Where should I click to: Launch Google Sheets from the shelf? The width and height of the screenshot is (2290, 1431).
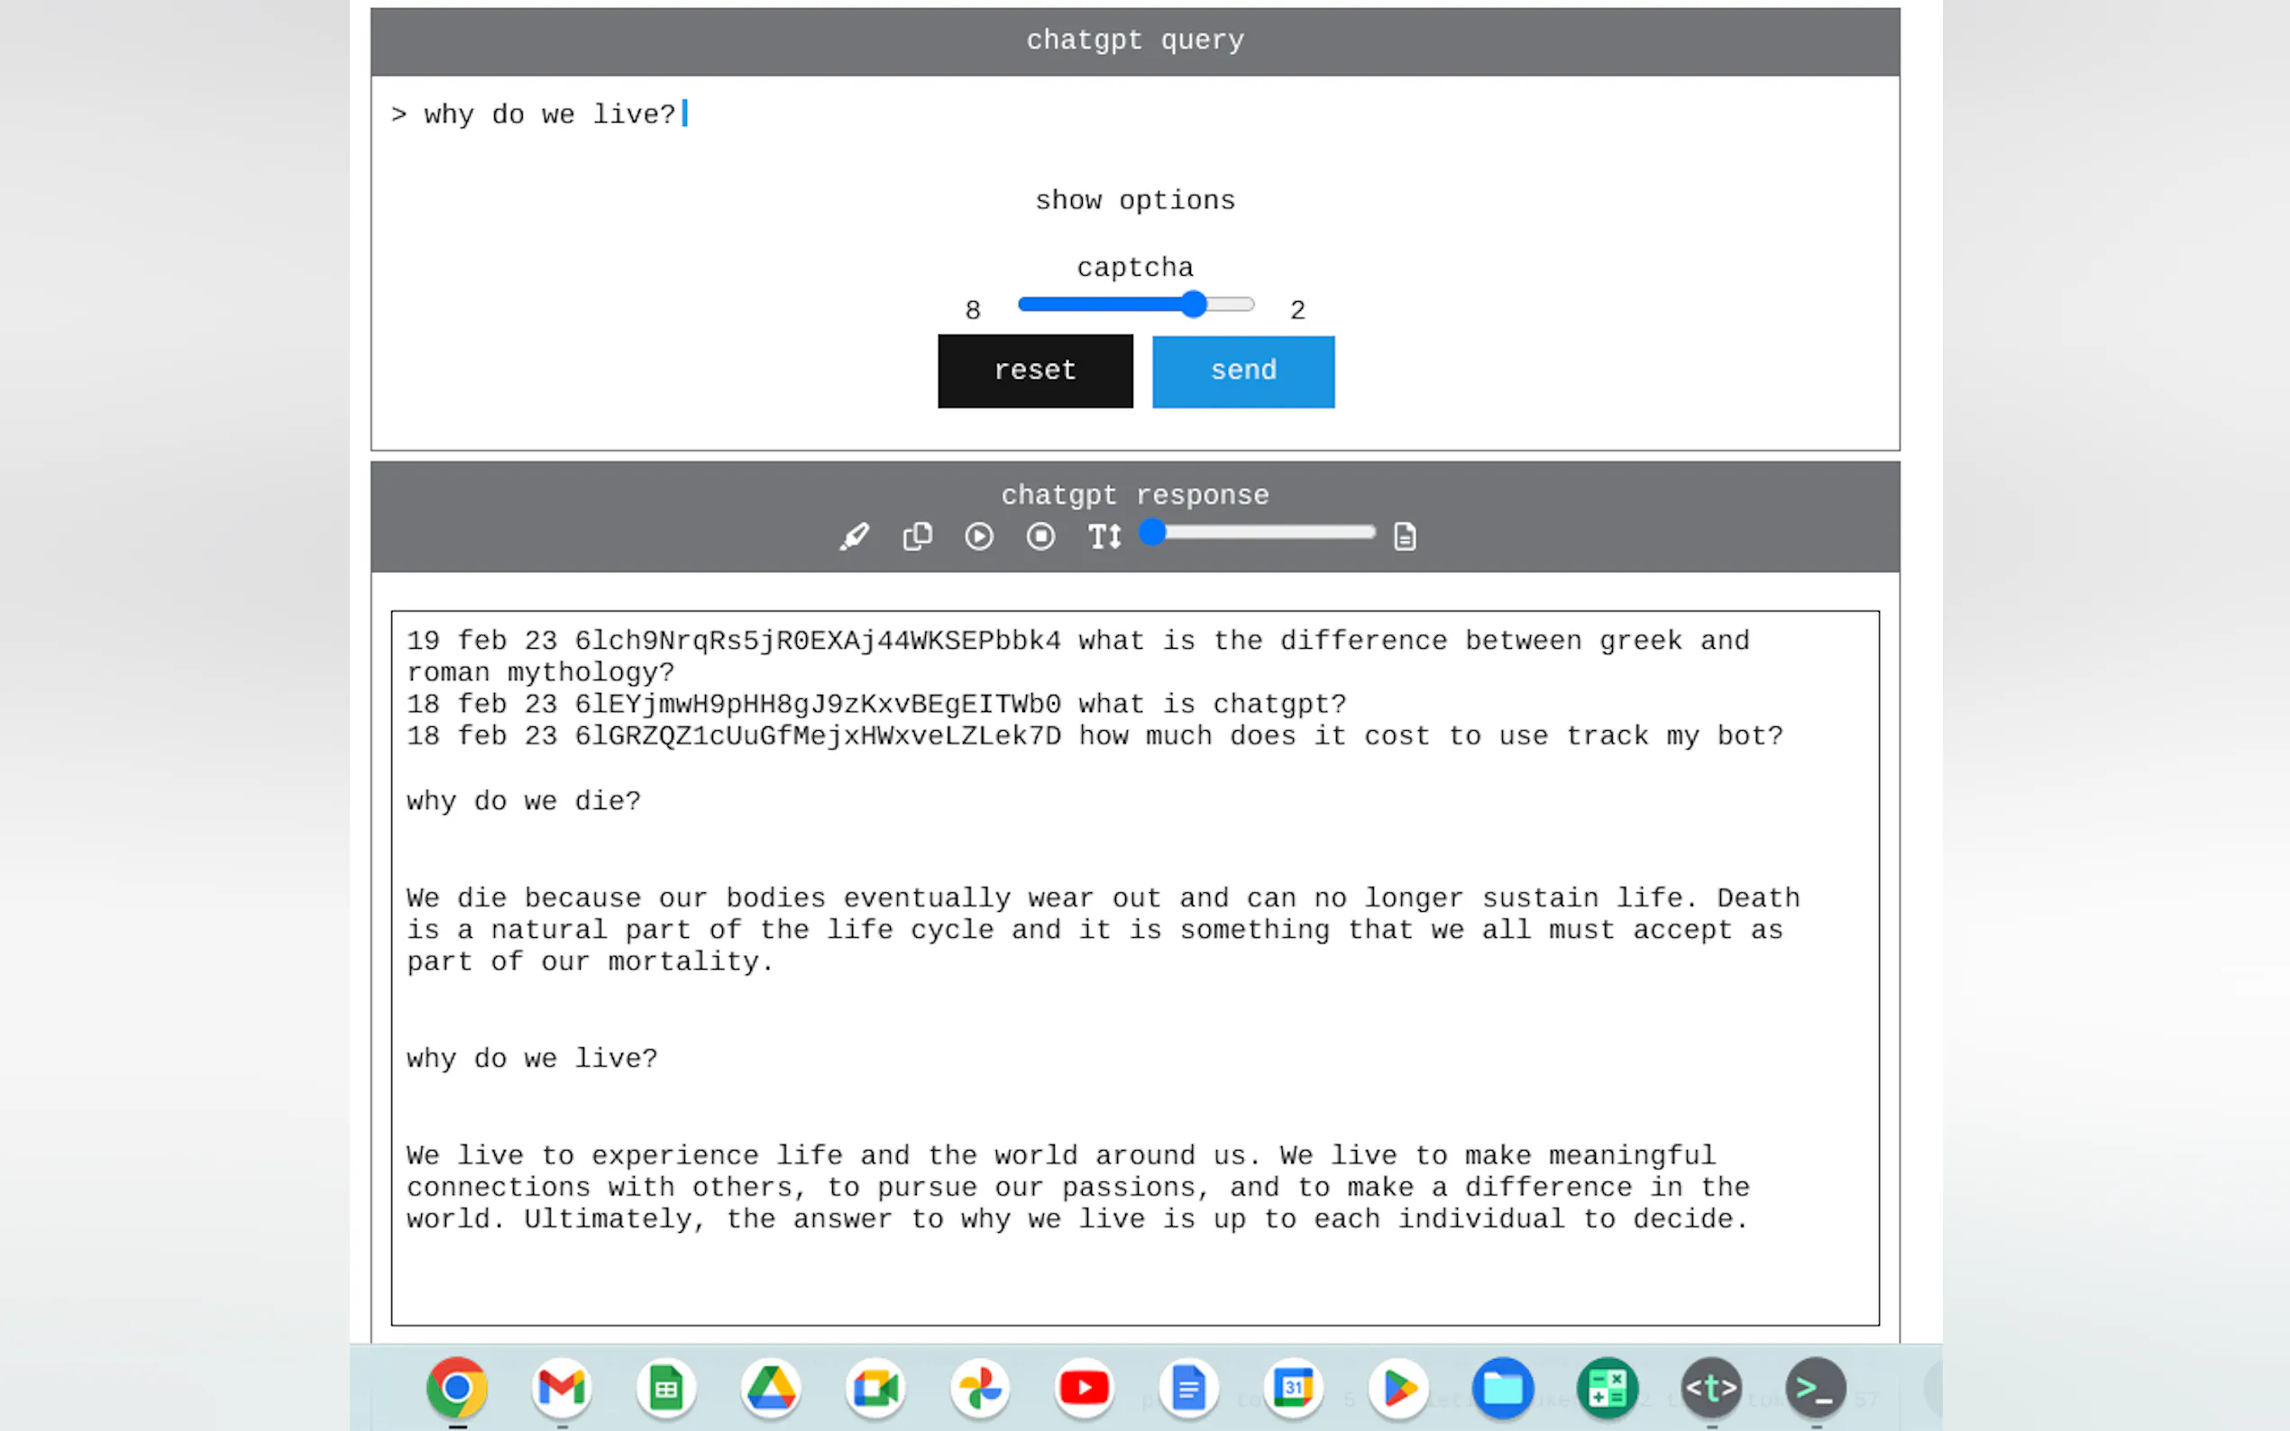pos(665,1389)
